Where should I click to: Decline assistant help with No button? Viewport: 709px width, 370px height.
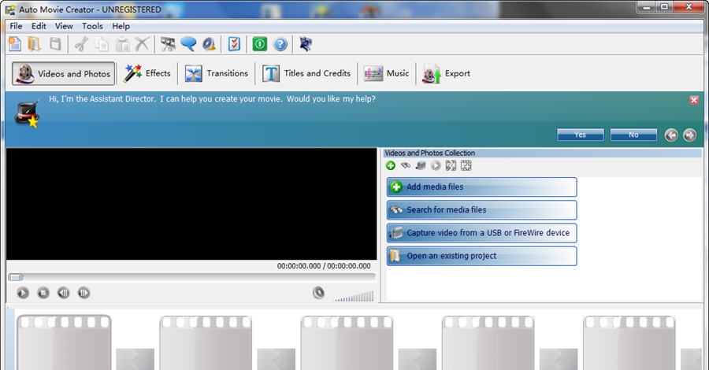point(633,135)
